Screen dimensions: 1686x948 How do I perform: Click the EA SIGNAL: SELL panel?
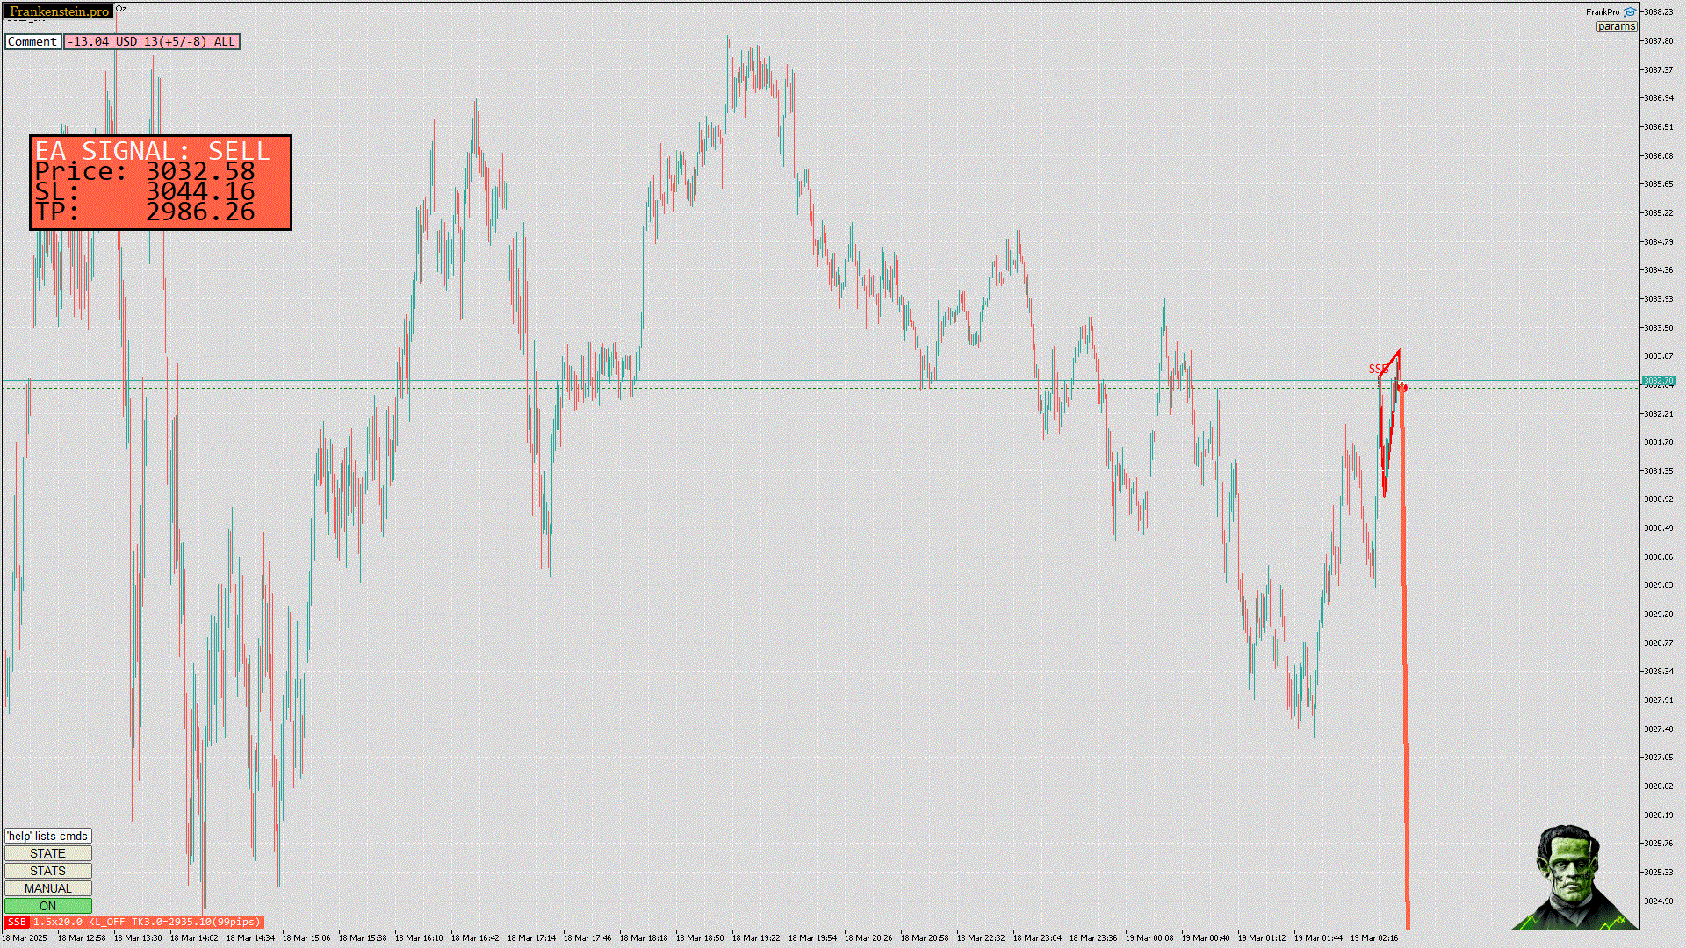point(161,183)
